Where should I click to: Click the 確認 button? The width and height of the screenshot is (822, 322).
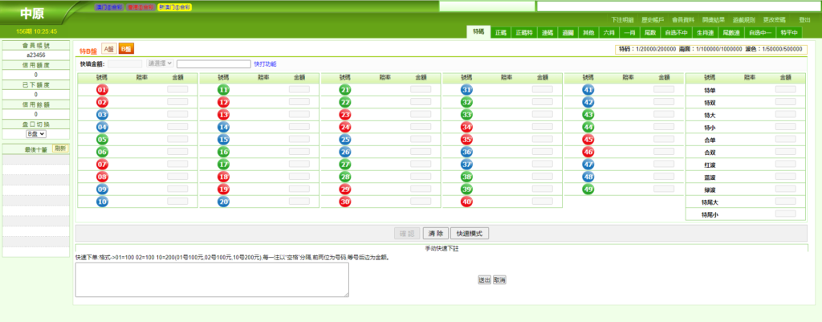tap(407, 234)
